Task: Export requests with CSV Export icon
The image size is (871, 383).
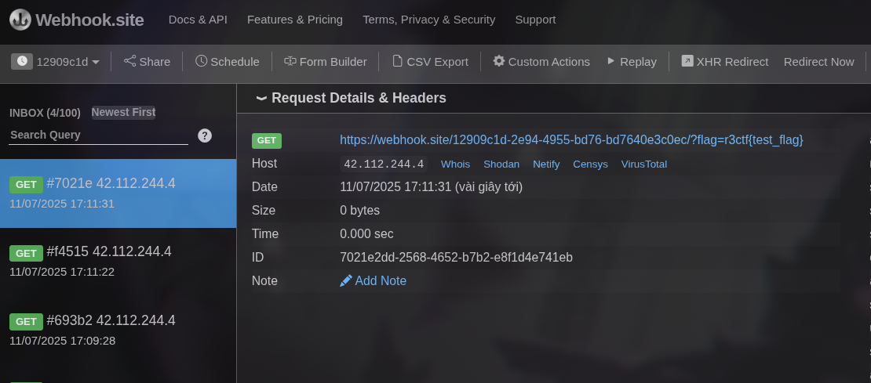Action: click(397, 61)
